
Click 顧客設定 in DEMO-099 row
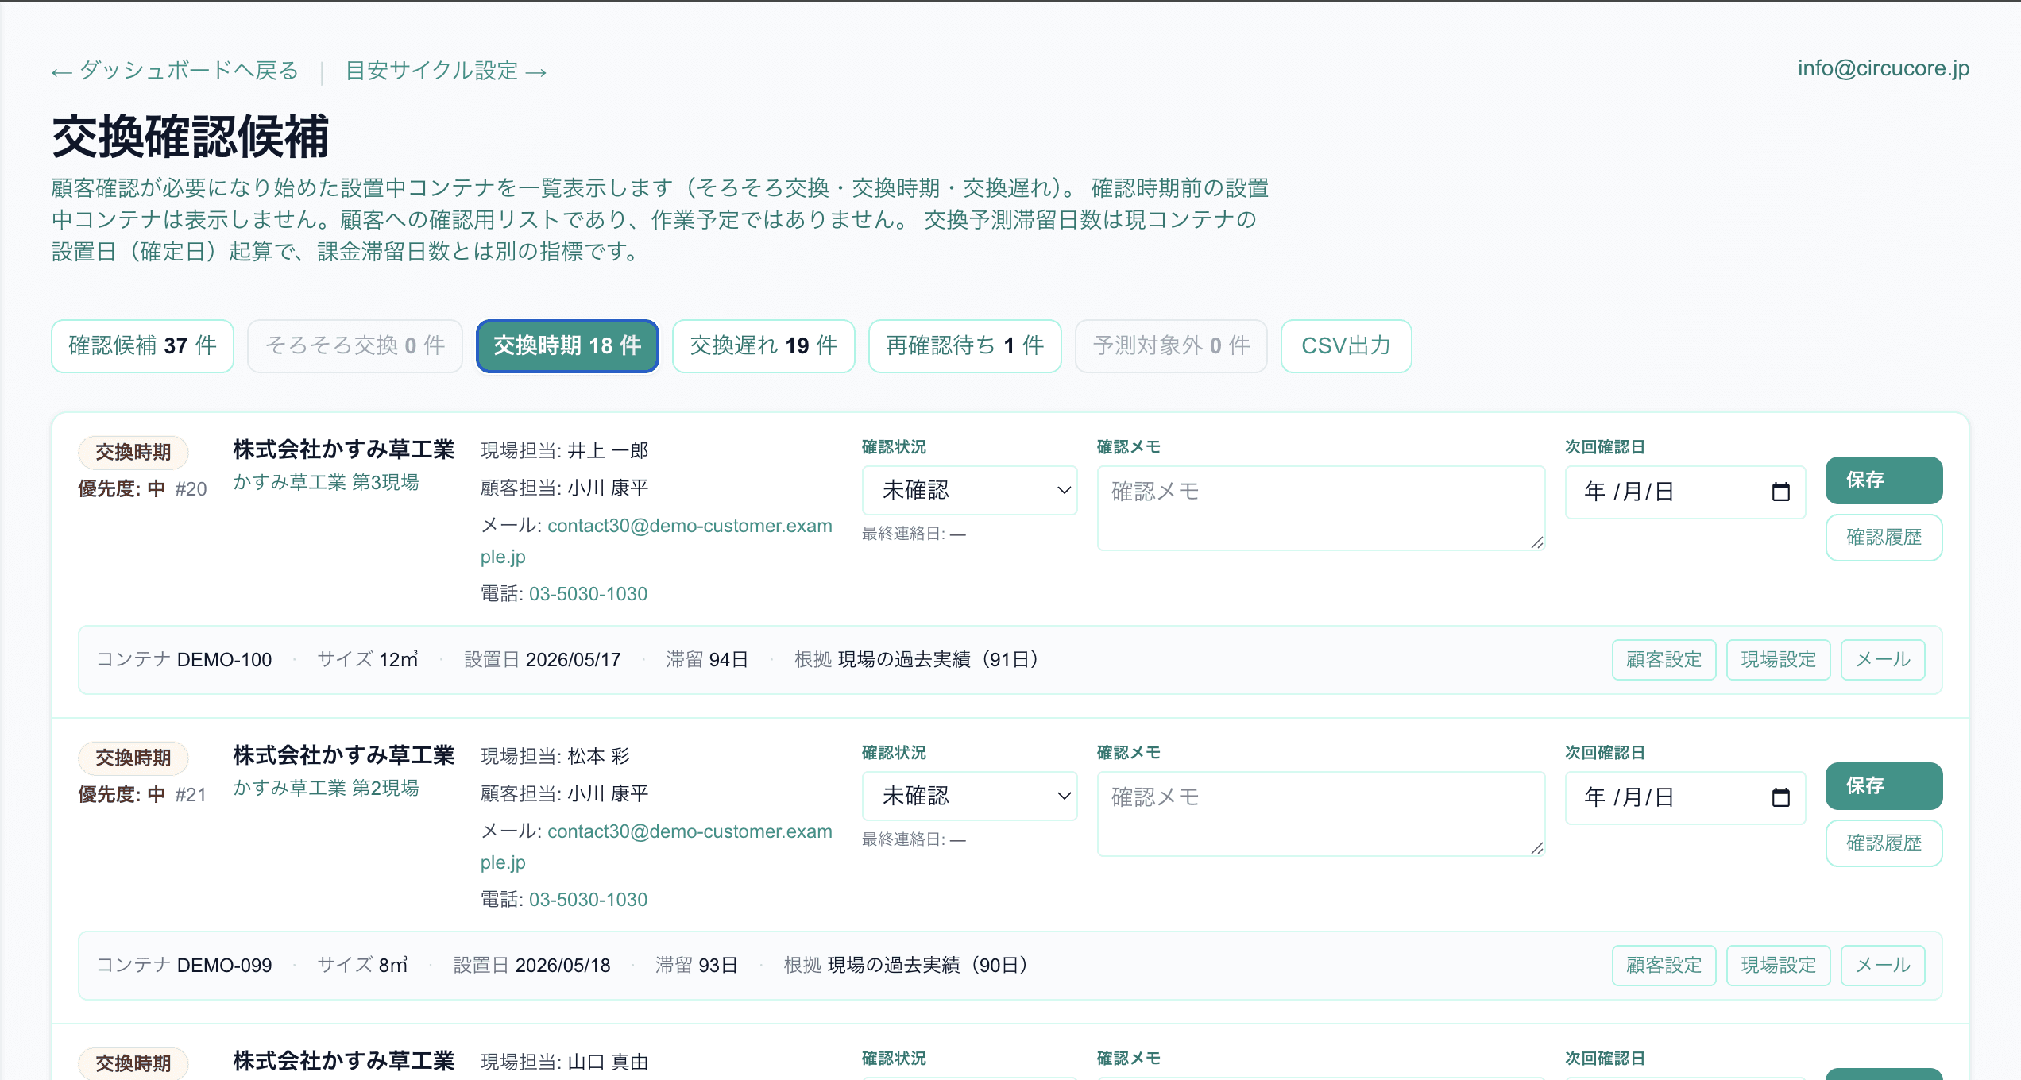click(x=1664, y=966)
